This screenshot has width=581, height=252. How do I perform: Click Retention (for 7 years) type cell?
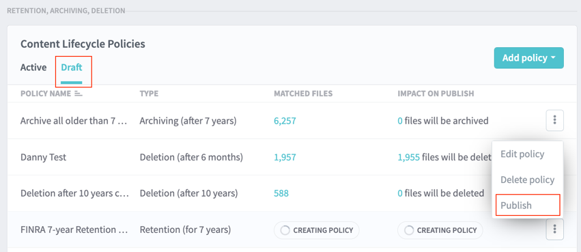point(185,229)
